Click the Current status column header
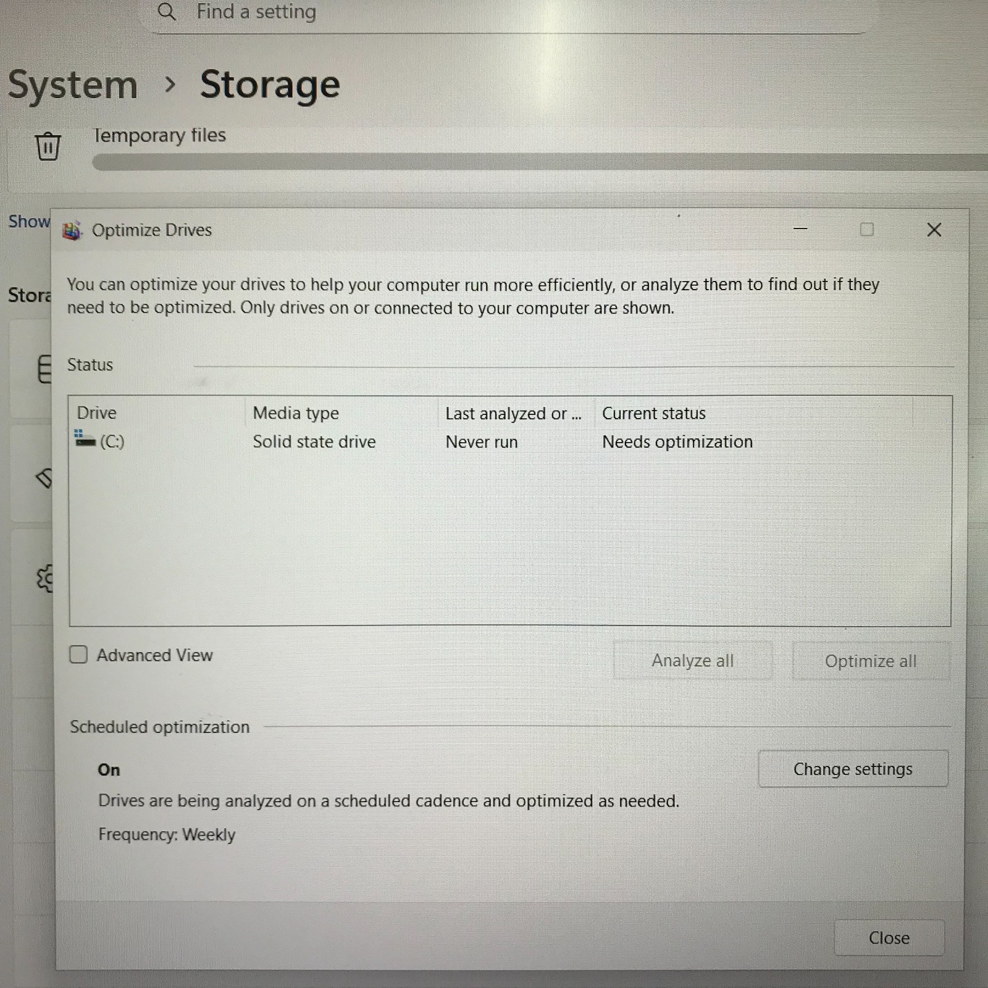This screenshot has width=988, height=988. [x=753, y=413]
